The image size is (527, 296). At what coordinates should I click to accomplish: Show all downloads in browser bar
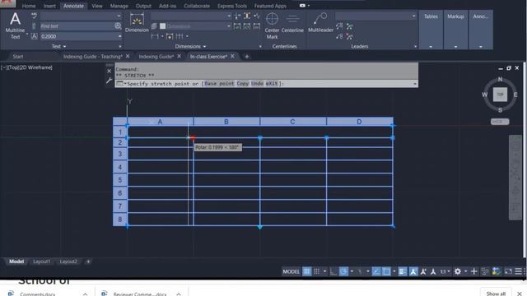pos(496,294)
